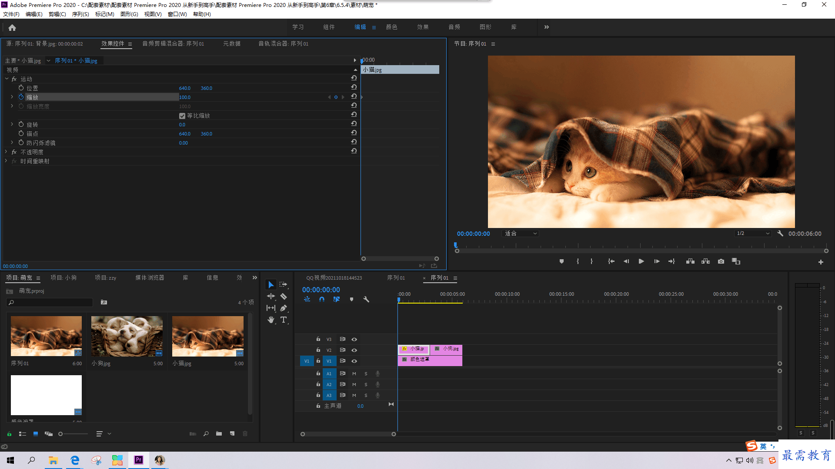Click Go to In point button
The image size is (835, 469).
611,261
